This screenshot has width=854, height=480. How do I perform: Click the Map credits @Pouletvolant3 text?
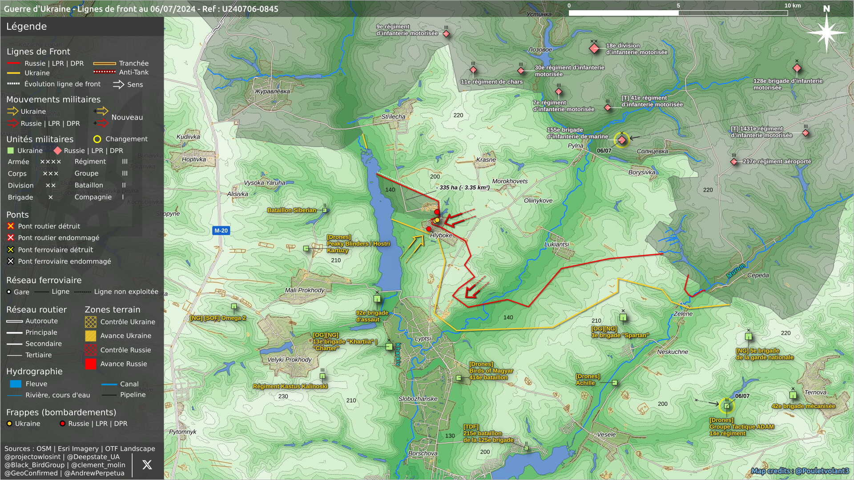[x=800, y=471]
